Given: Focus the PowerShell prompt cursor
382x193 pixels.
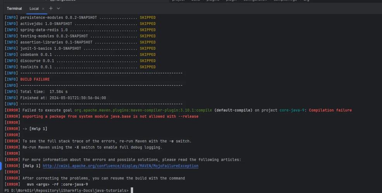Looking at the screenshot, I should coord(132,190).
